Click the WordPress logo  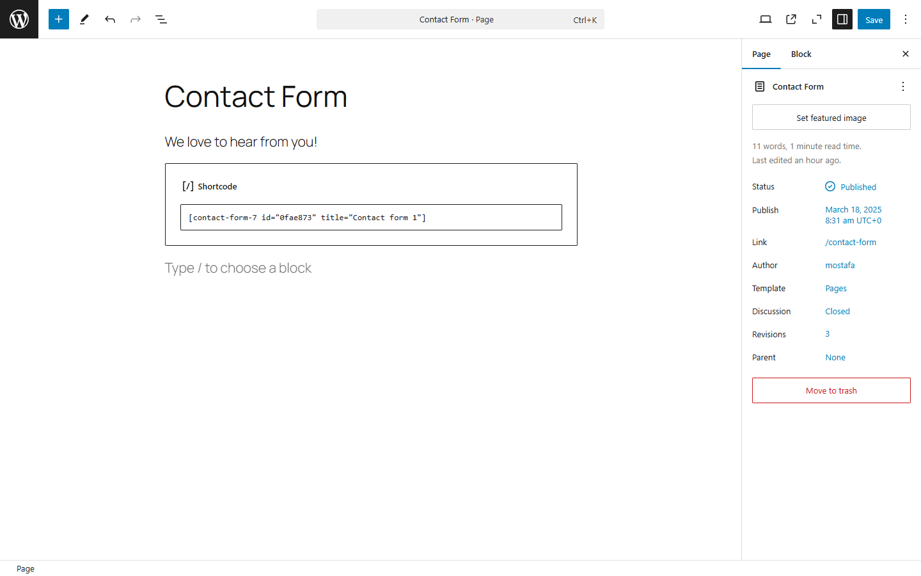pyautogui.click(x=19, y=19)
